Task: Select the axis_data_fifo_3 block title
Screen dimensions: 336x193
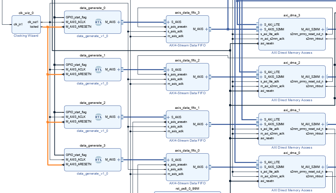Action: click(x=187, y=13)
